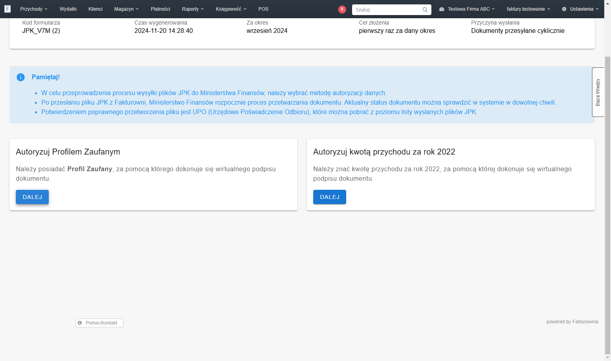Expand the Magazyn dropdown menu
The height and width of the screenshot is (361, 611).
[126, 9]
